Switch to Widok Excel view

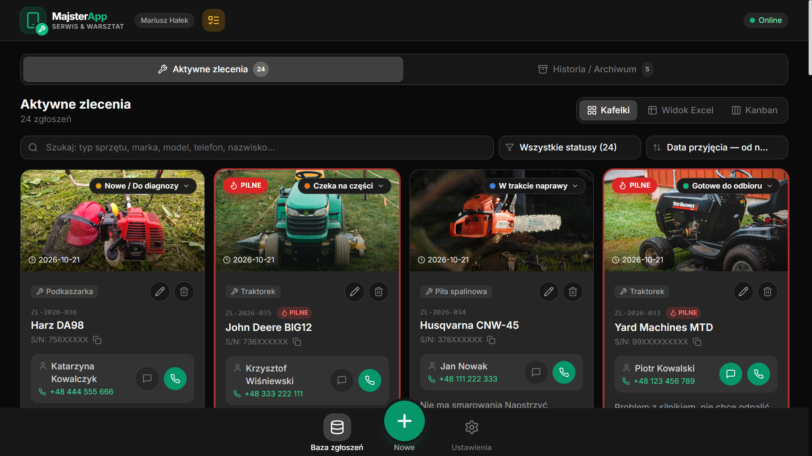[x=681, y=110]
